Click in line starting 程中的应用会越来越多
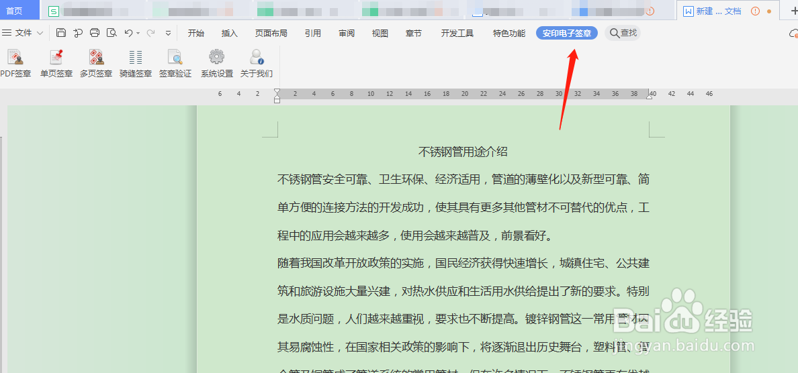Image resolution: width=798 pixels, height=373 pixels. click(414, 235)
